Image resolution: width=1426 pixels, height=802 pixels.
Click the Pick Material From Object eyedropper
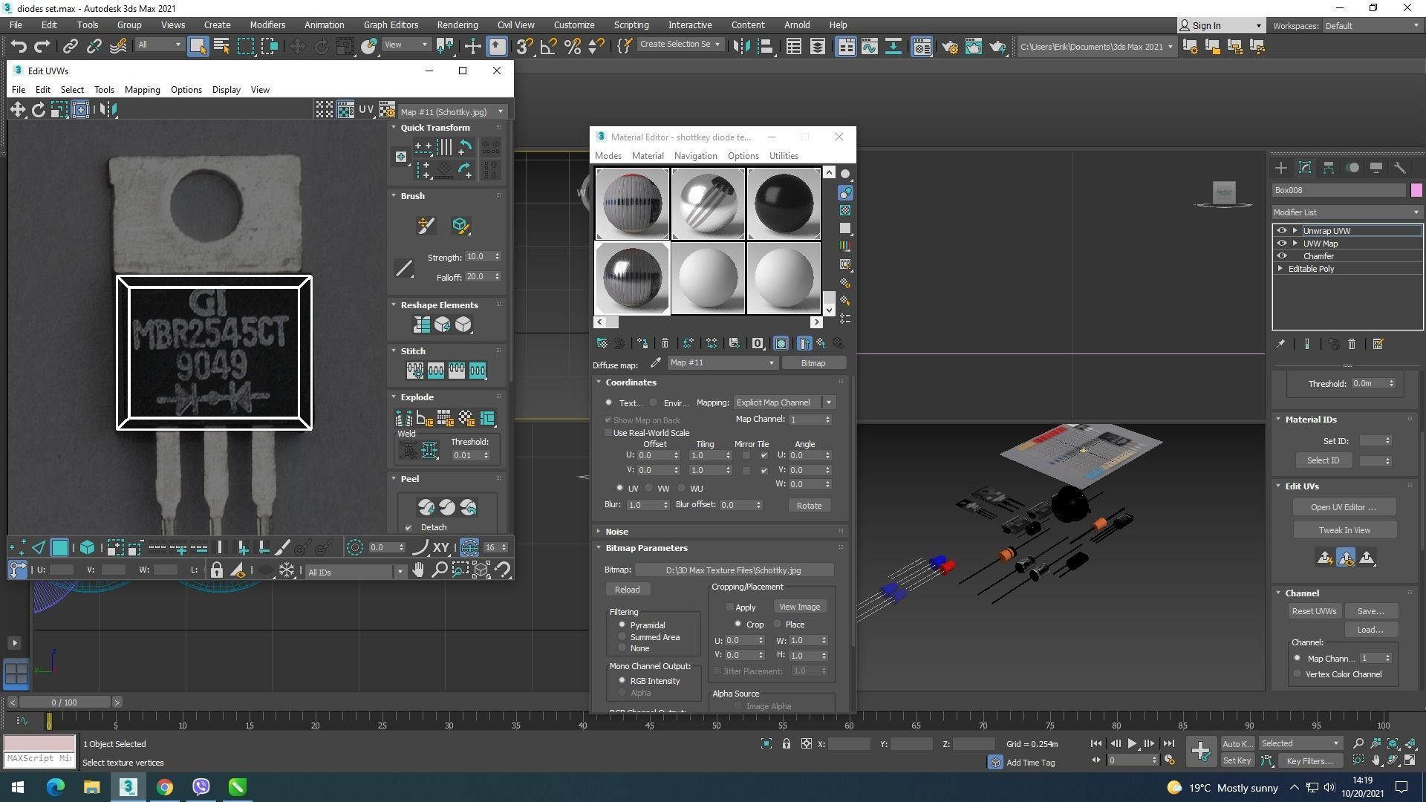(x=655, y=363)
